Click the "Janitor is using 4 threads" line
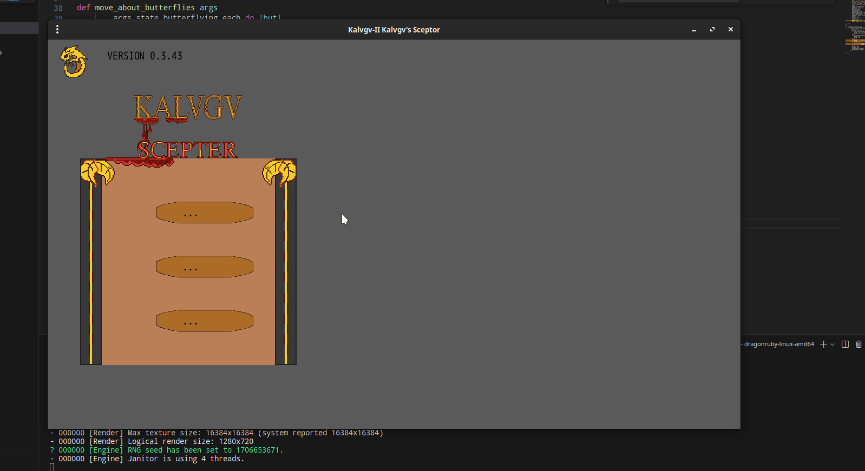Viewport: 865px width, 471px height. point(147,459)
